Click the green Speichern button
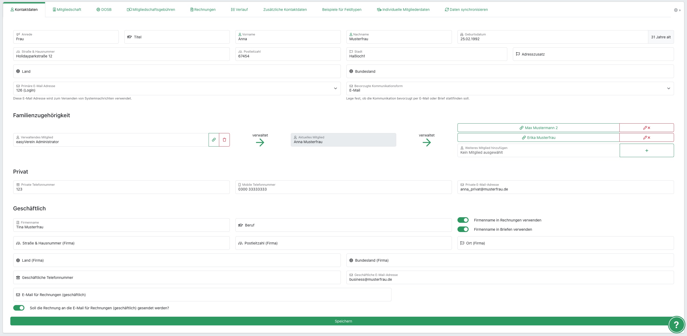 343,321
